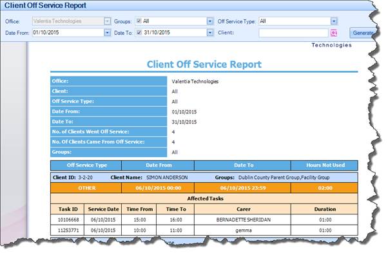Open the Office dropdown arrow
The image size is (388, 255).
click(x=107, y=21)
